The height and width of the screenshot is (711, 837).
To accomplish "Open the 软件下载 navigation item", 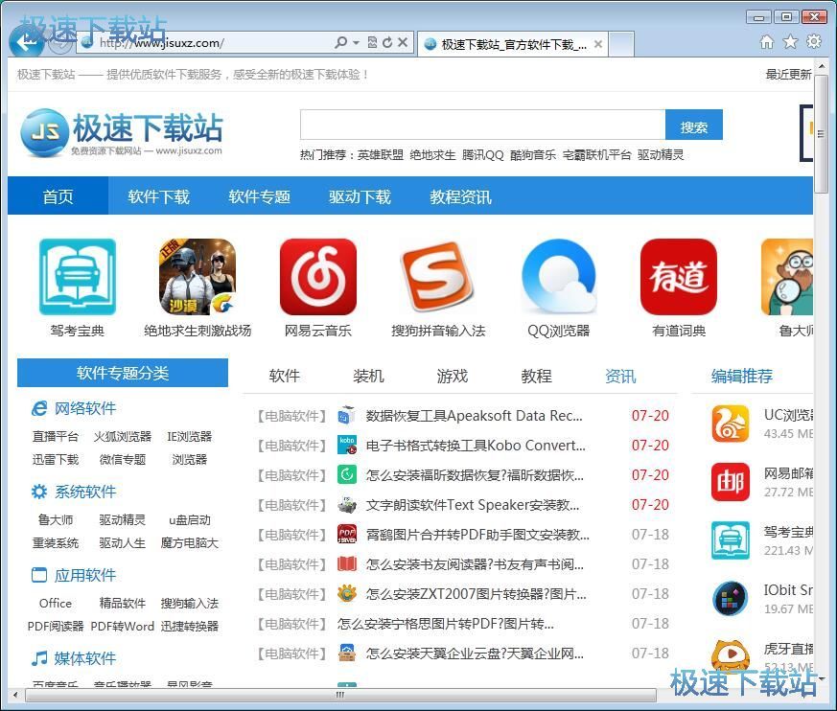I will [x=158, y=195].
